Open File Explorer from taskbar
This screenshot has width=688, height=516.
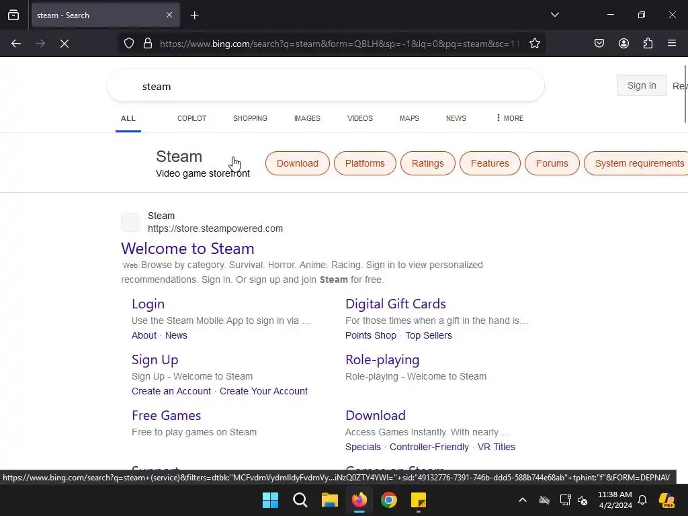(329, 500)
